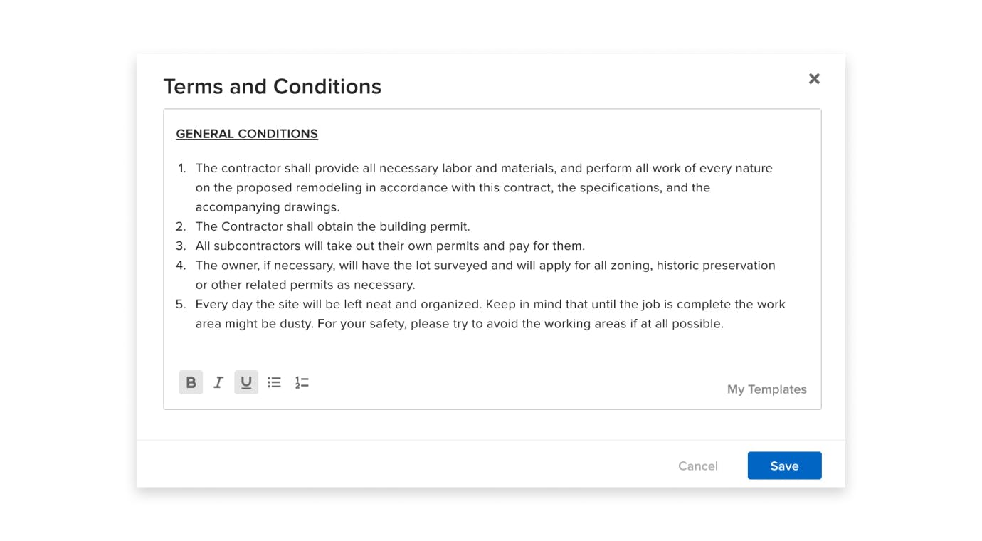Toggle Underline formatting button
This screenshot has height=541, width=982.
[x=246, y=382]
